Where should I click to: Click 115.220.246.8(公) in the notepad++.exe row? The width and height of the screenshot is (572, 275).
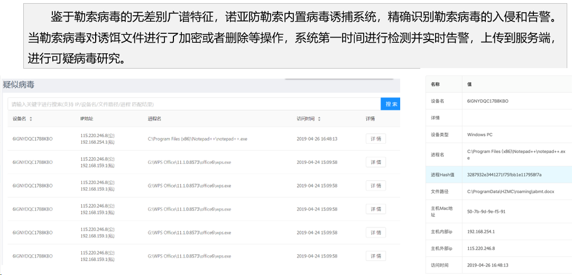[97, 136]
